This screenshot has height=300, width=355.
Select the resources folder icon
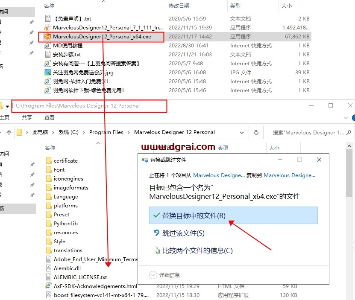click(x=49, y=232)
